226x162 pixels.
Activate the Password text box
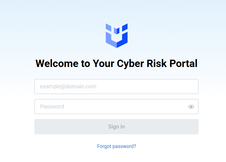point(116,107)
